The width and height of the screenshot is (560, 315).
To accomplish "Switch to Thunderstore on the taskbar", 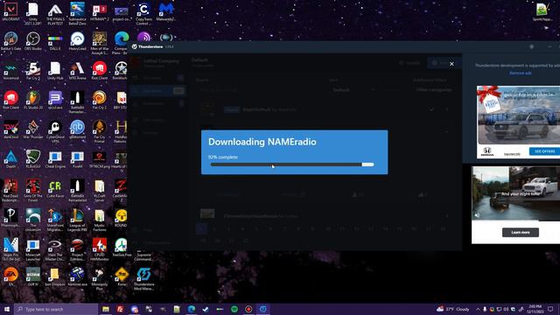I will point(262,309).
